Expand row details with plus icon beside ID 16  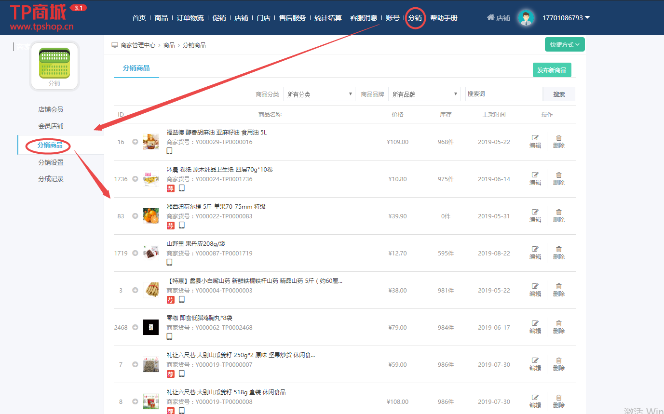click(x=136, y=142)
